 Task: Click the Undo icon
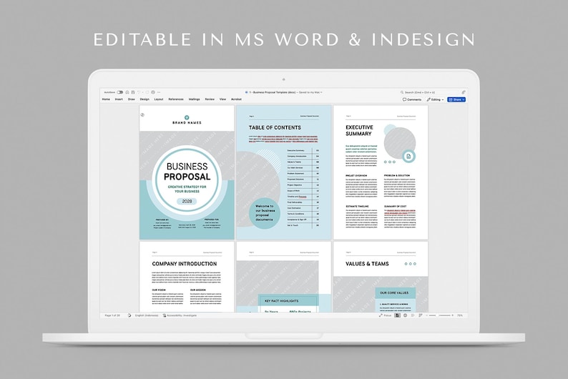[138, 92]
